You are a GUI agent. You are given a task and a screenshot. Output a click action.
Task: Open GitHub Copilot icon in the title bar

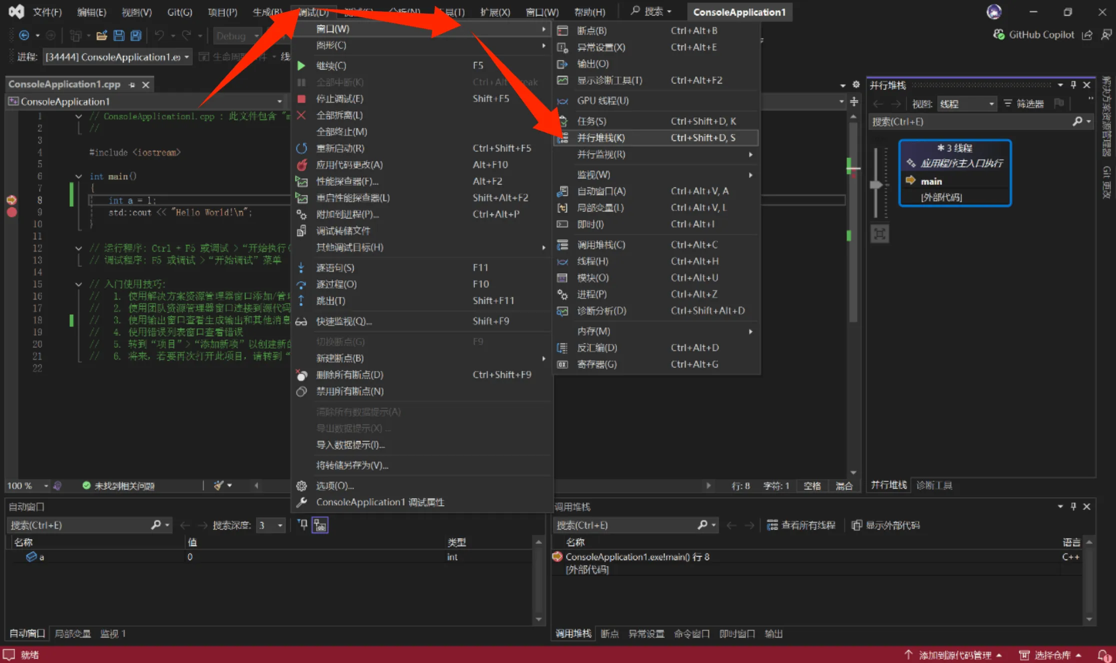(998, 34)
